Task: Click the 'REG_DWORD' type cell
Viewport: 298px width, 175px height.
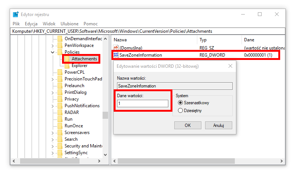Action: (212, 55)
